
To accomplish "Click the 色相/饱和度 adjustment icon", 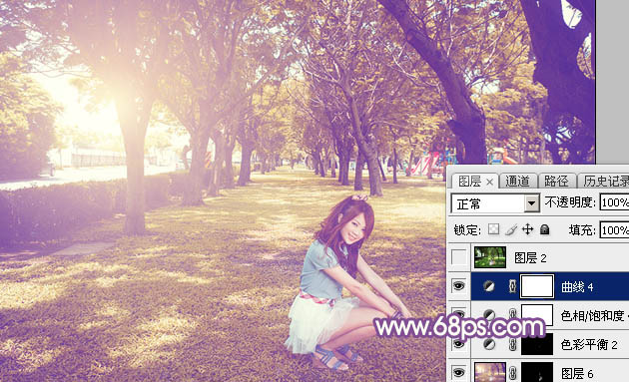I will click(x=488, y=315).
